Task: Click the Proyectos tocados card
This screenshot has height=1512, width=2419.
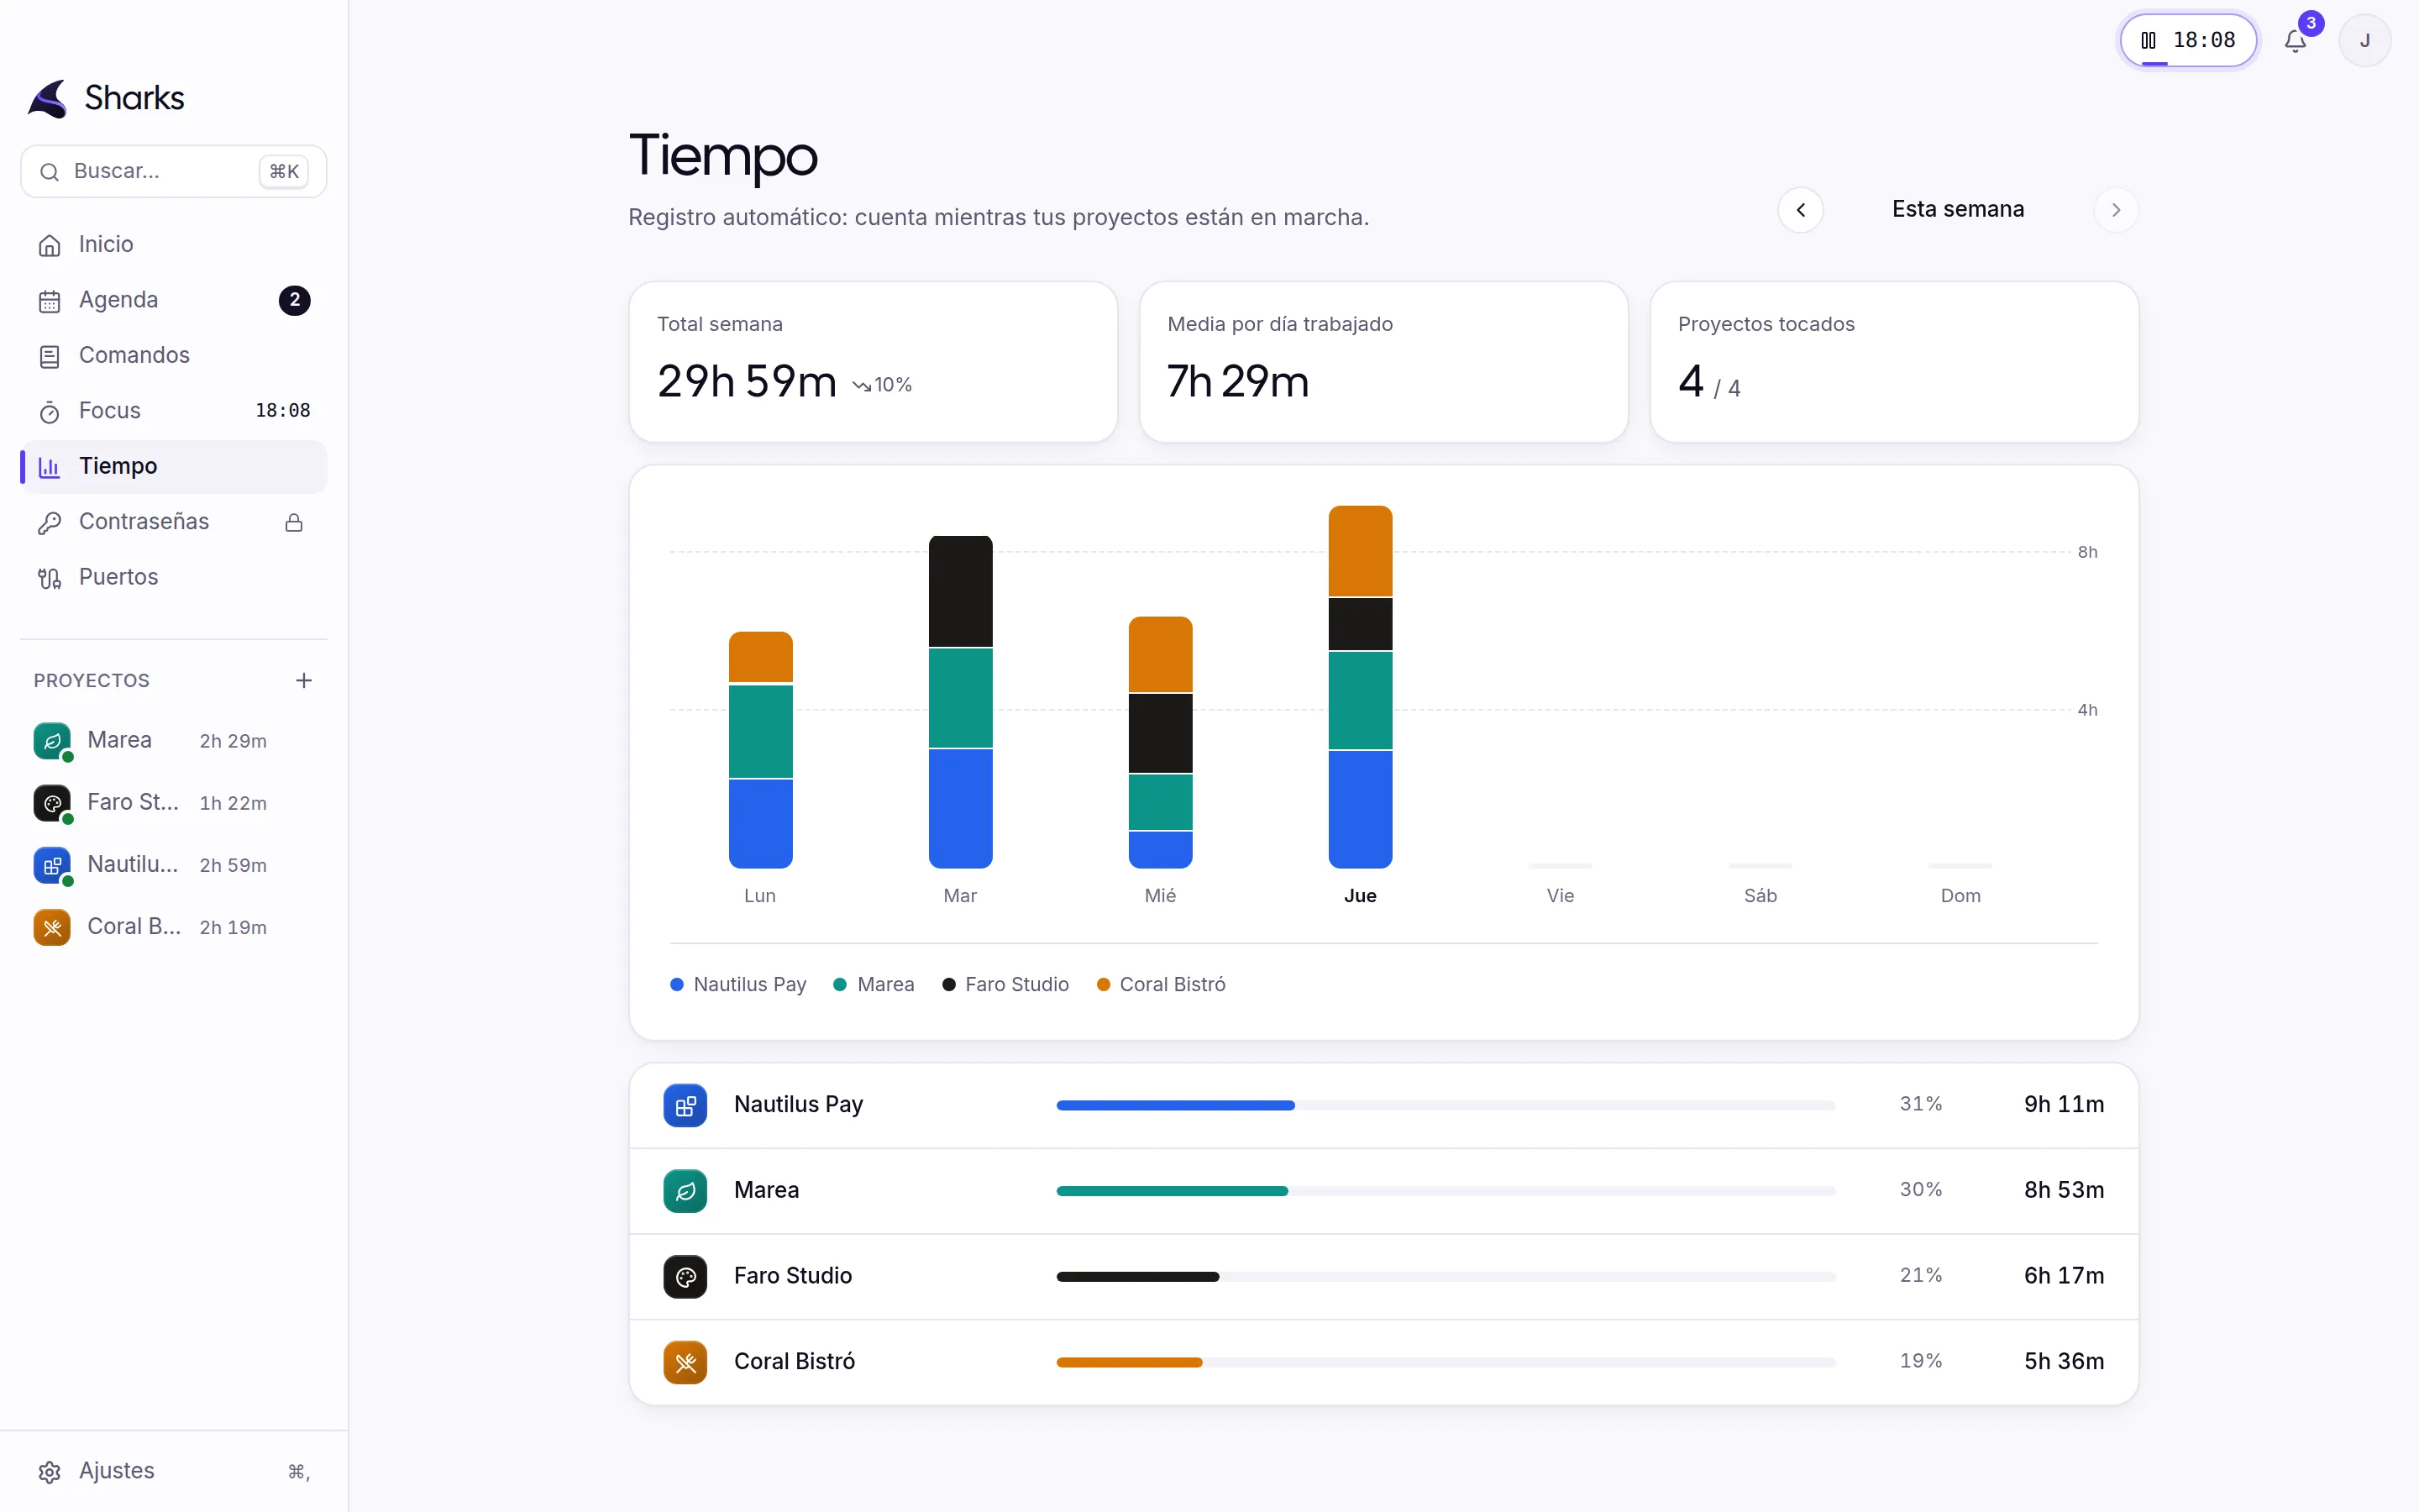Action: click(x=1894, y=362)
